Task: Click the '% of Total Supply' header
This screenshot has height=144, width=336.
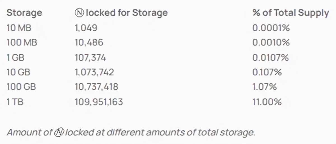Action: [x=290, y=13]
